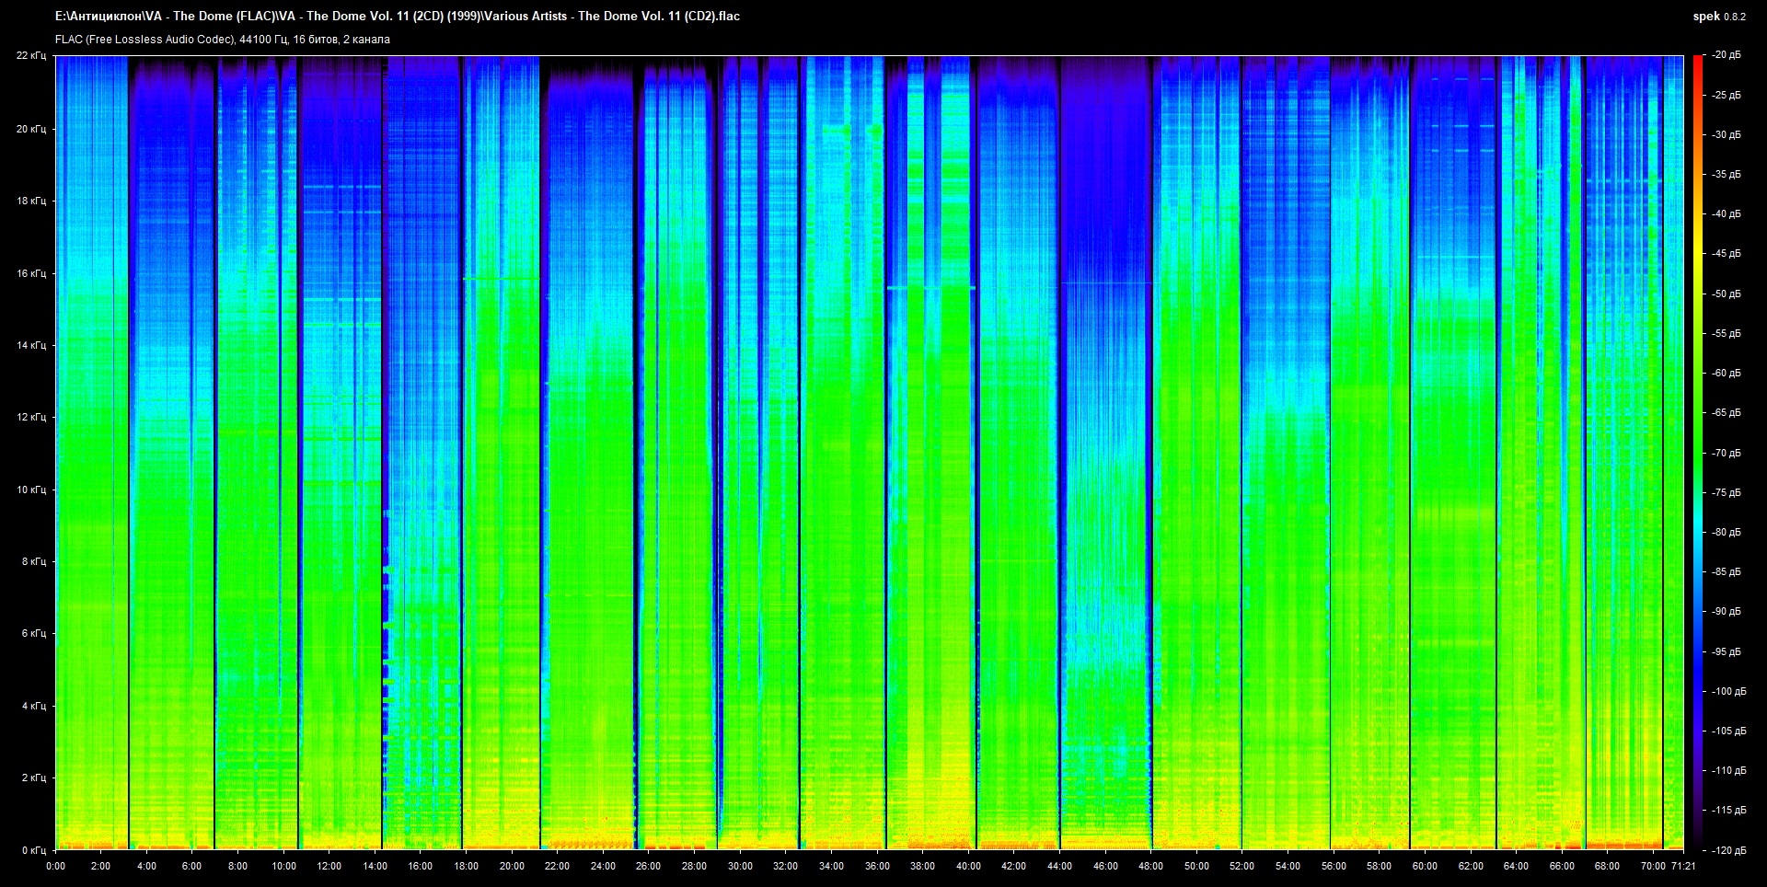Click the file path title text
The height and width of the screenshot is (887, 1767).
[x=397, y=16]
